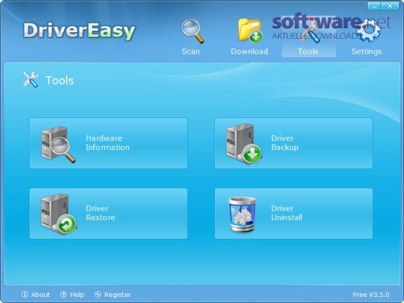This screenshot has height=303, width=404.
Task: Go to the Settings tab label
Action: click(366, 52)
